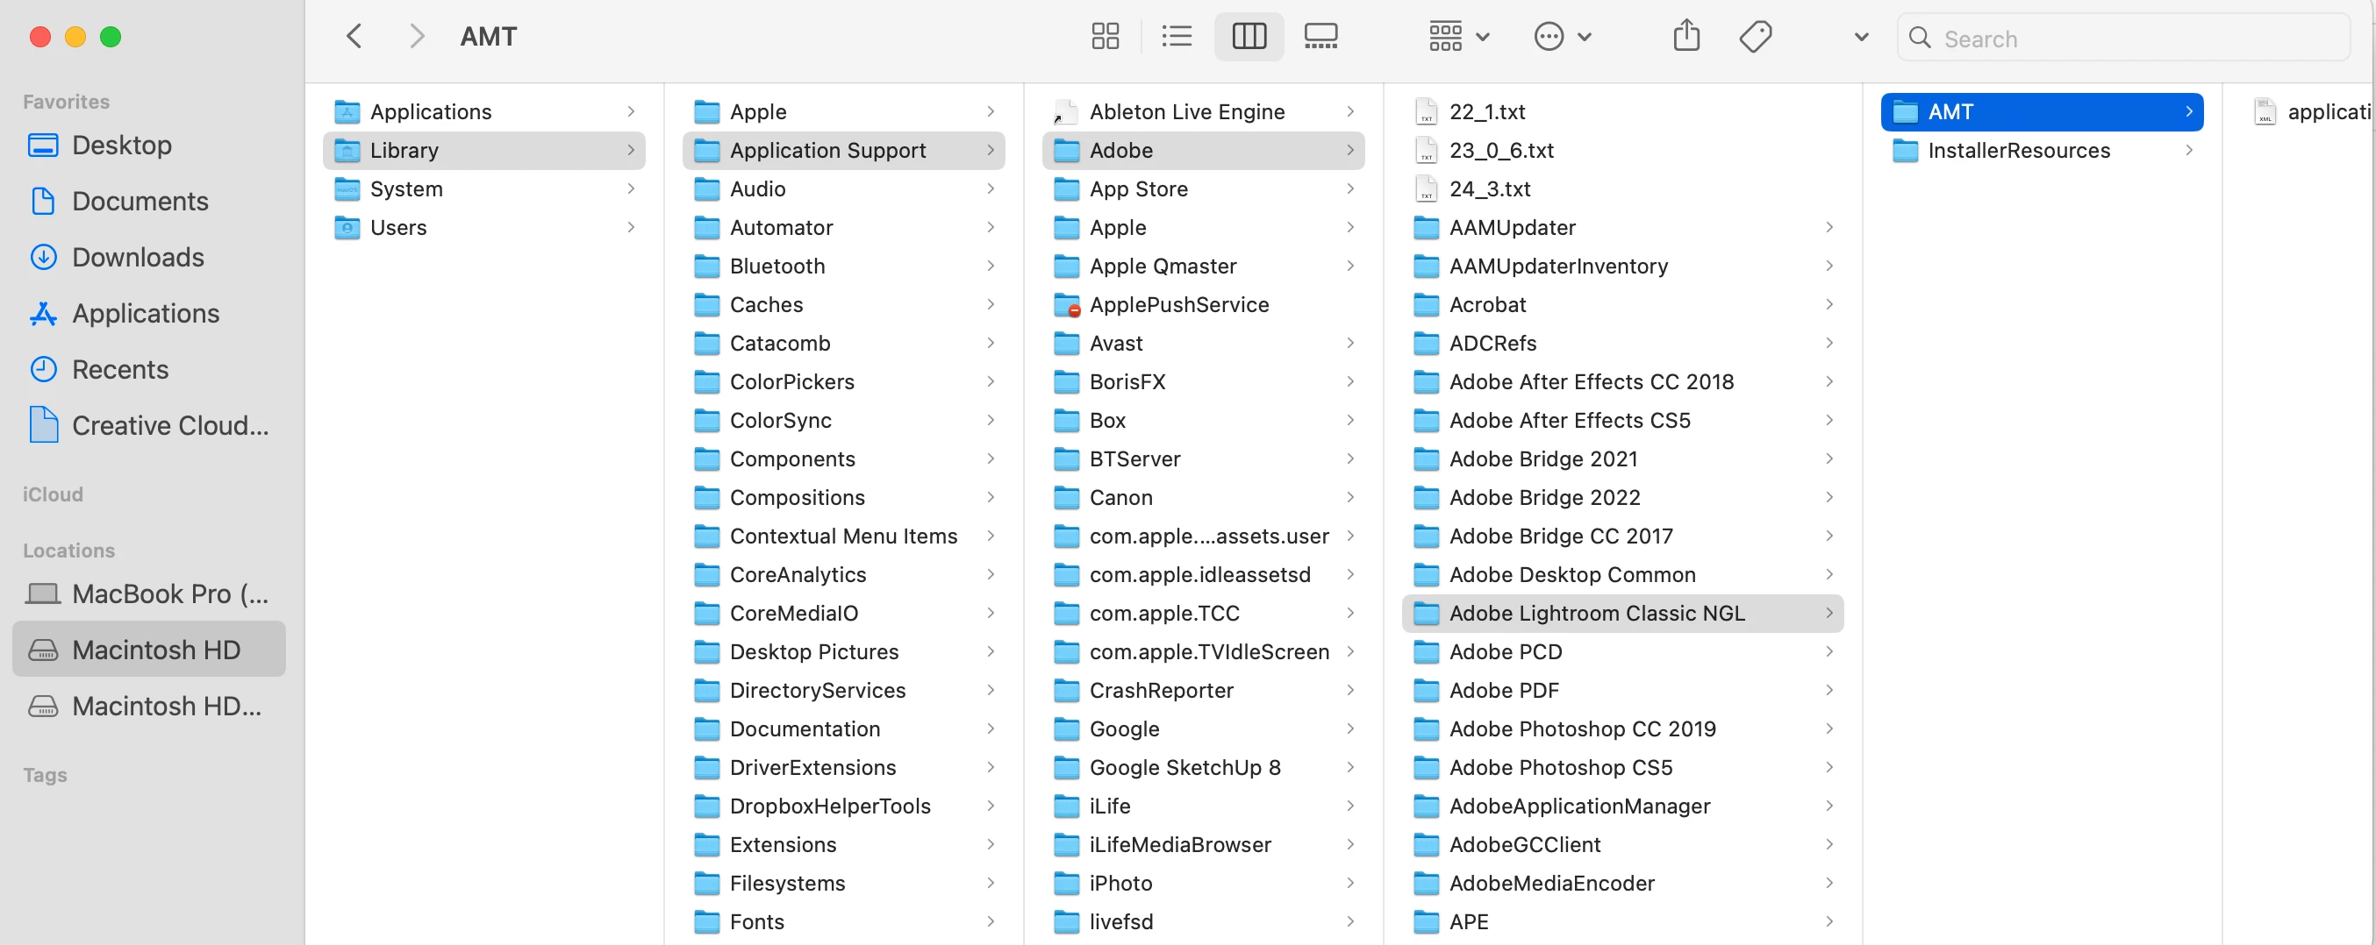Image resolution: width=2376 pixels, height=945 pixels.
Task: Select the System folder
Action: coord(483,189)
